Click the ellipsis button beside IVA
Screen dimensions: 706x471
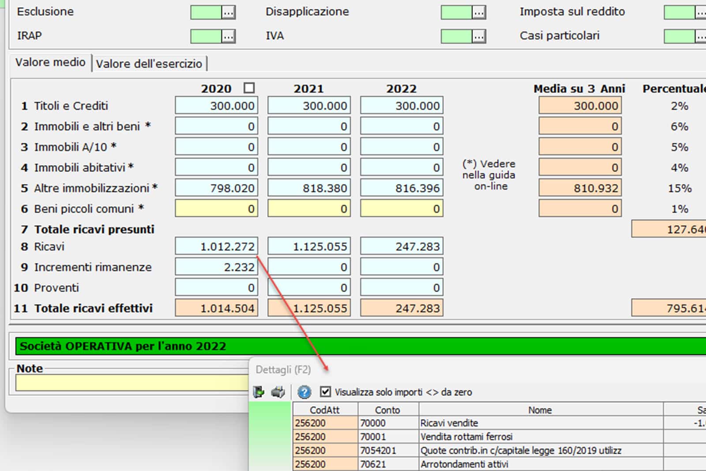tap(479, 36)
